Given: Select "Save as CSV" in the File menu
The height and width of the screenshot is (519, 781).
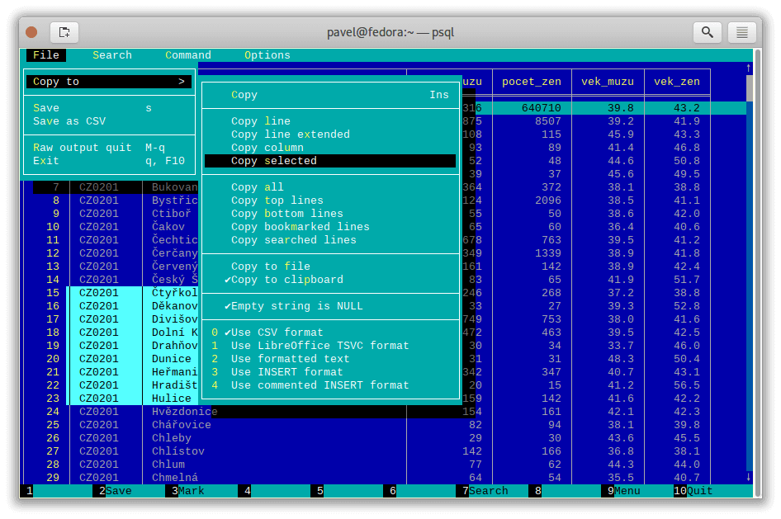Looking at the screenshot, I should [x=69, y=120].
